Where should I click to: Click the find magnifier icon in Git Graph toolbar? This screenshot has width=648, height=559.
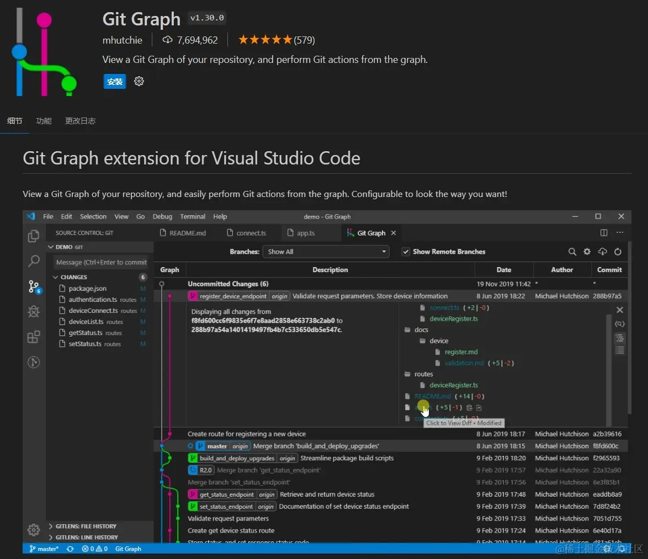click(572, 252)
